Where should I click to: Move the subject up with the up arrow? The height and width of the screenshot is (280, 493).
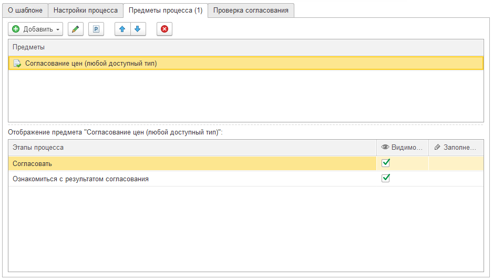click(122, 29)
